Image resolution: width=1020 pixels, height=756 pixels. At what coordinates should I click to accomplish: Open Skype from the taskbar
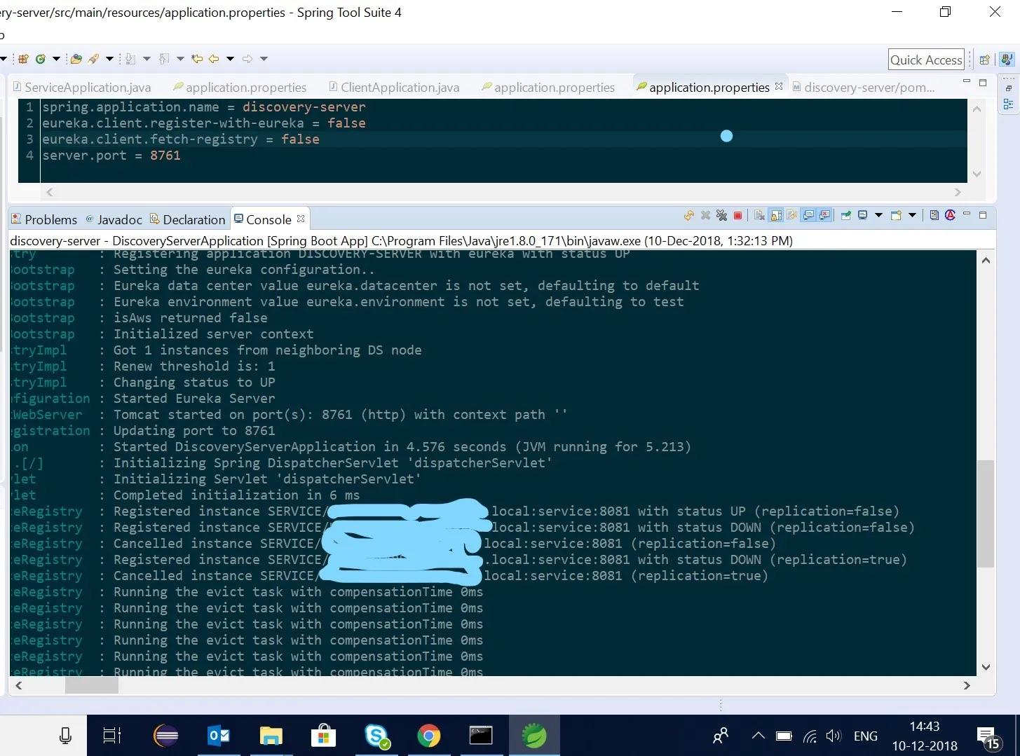pyautogui.click(x=377, y=736)
